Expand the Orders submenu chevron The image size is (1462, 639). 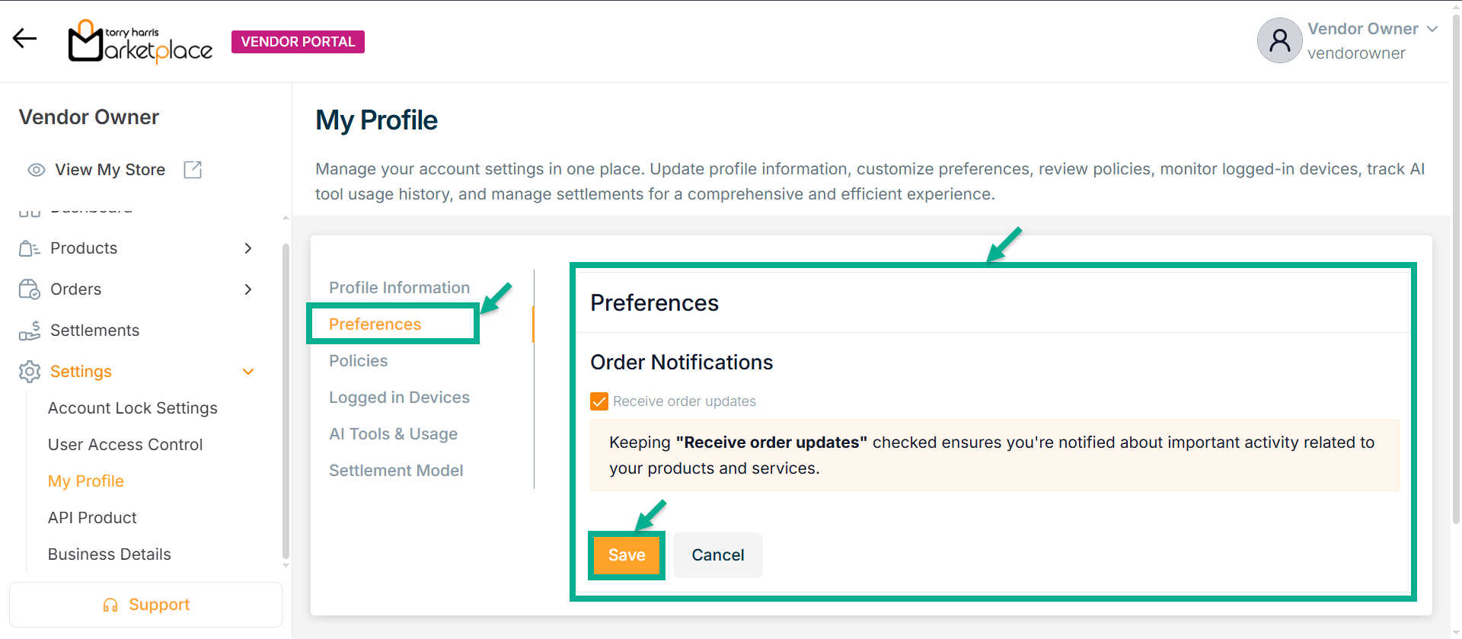[248, 289]
